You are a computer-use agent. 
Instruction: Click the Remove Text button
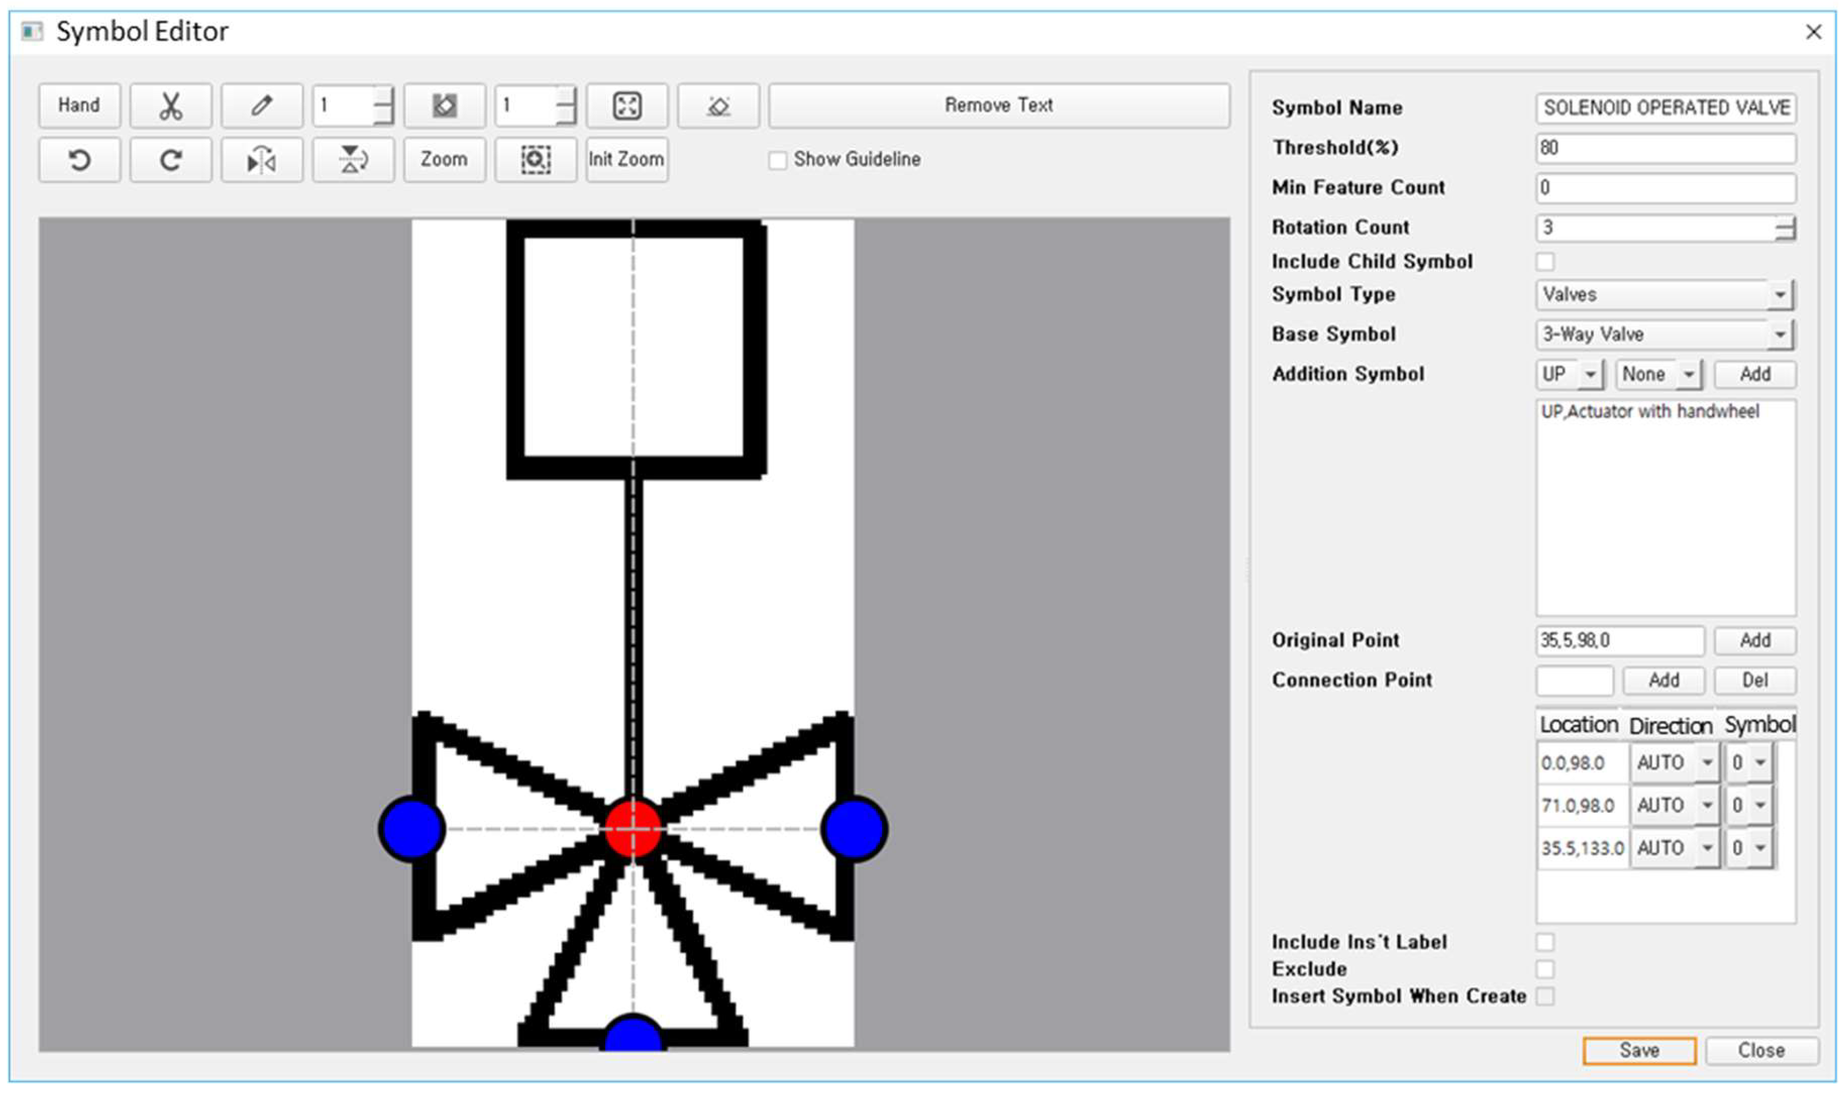998,106
